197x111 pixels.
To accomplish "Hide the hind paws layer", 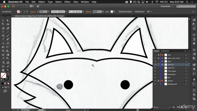I will (x=155, y=74).
